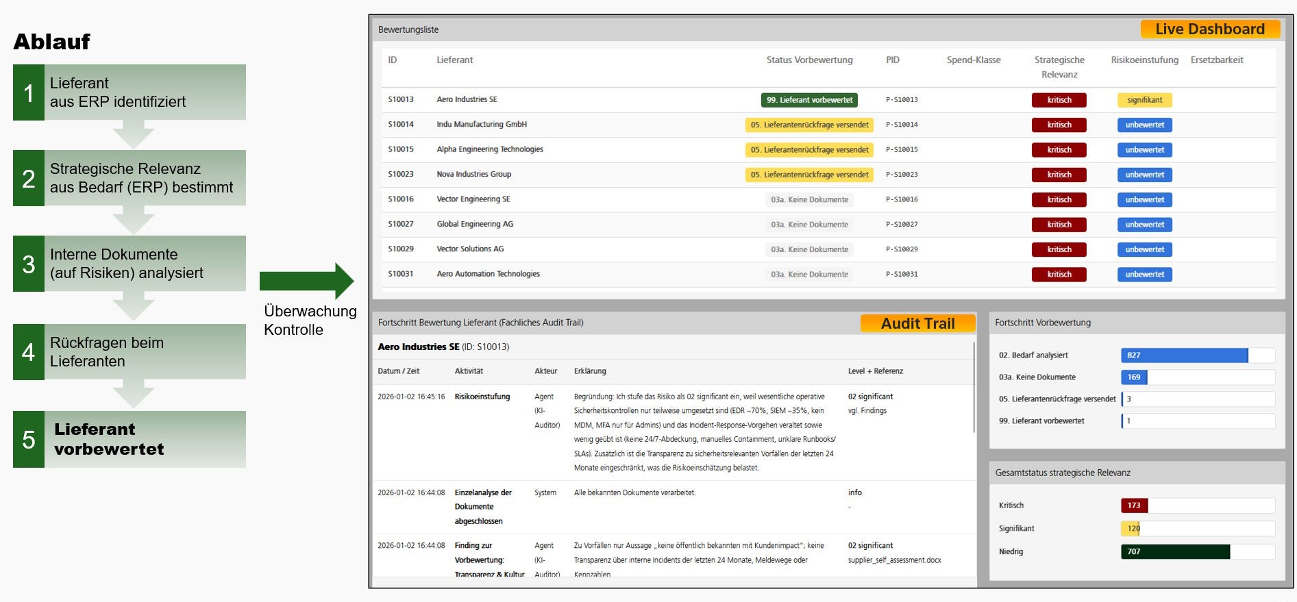The height and width of the screenshot is (602, 1297).
Task: Click the yellow 'signifikant' risk badge
Action: (x=1144, y=100)
